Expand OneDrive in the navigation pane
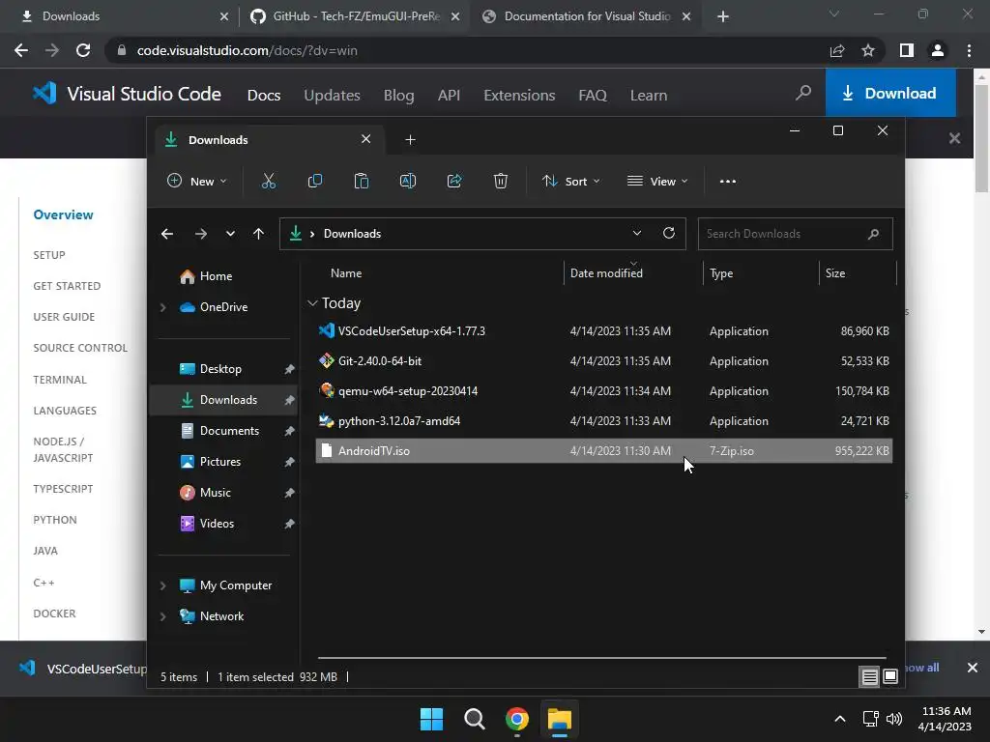 (162, 307)
